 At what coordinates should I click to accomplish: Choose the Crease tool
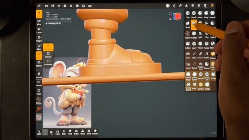(x=194, y=35)
